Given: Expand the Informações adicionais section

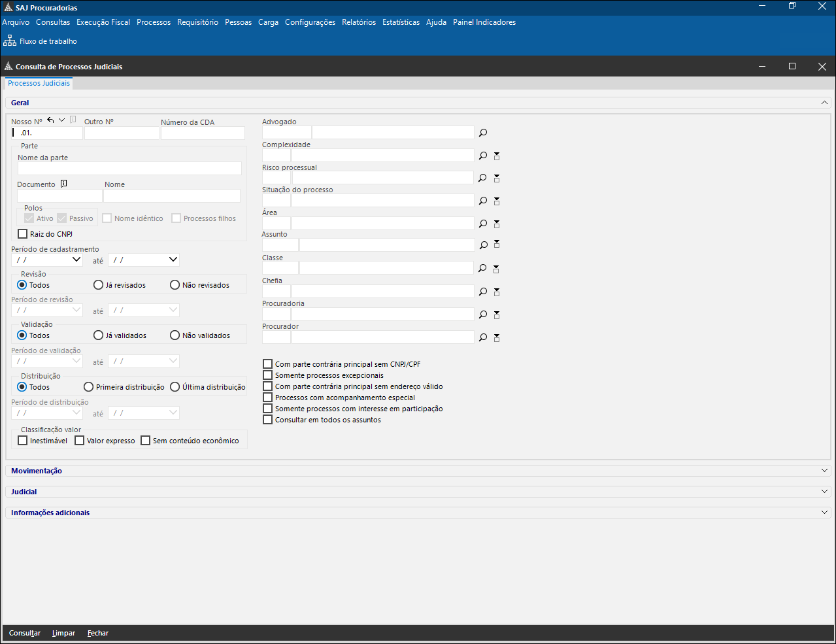Looking at the screenshot, I should click(x=824, y=513).
